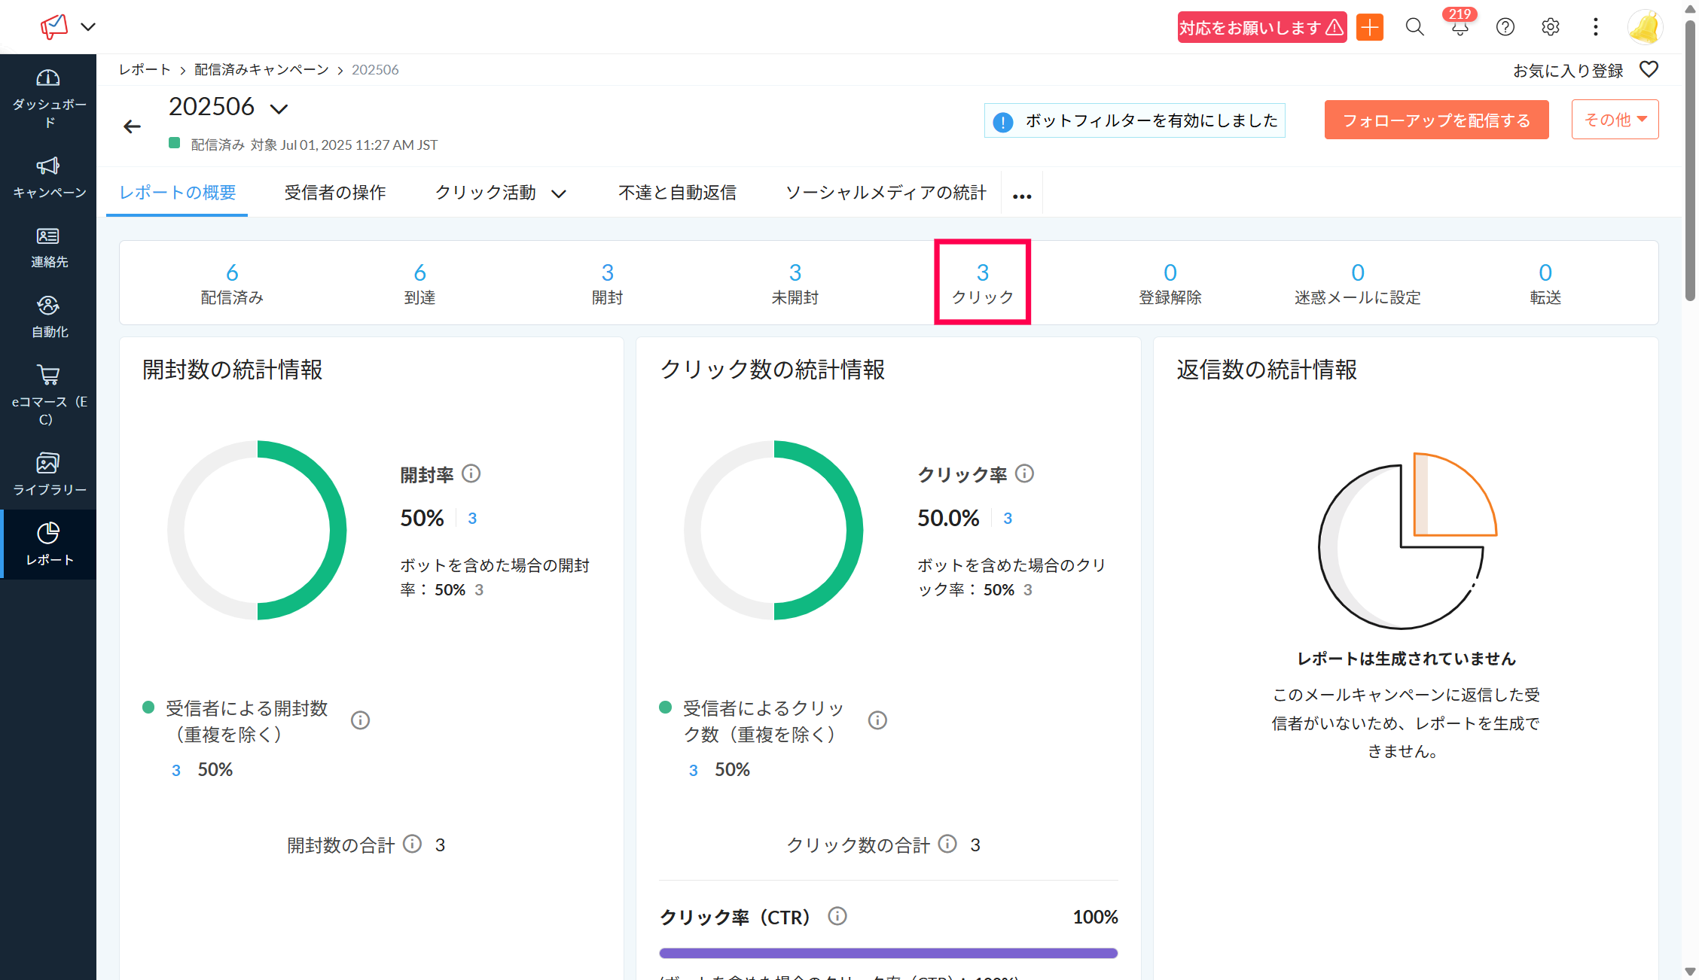Click the フォローアップを配信する button
Viewport: 1699px width, 980px height.
tap(1436, 120)
